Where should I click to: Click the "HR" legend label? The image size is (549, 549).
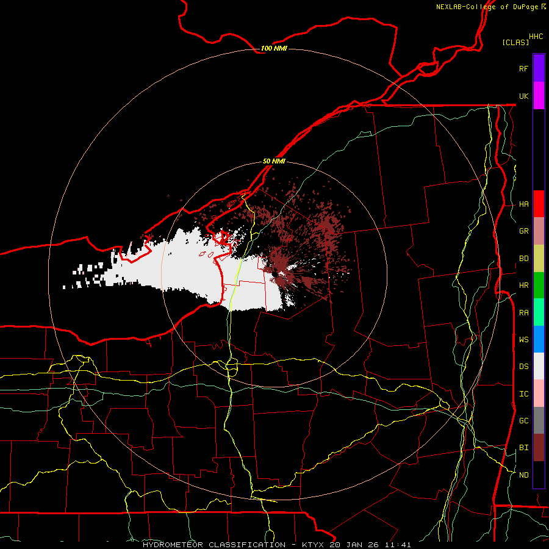[523, 285]
